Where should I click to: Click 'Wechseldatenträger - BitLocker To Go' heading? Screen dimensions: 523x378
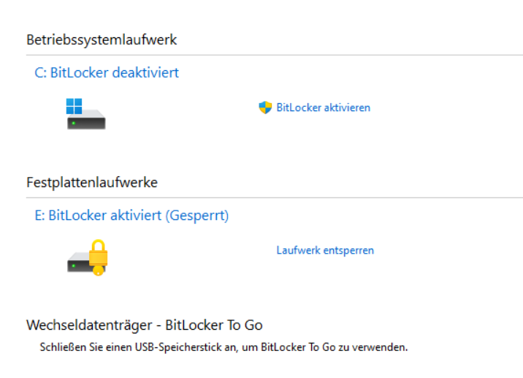pyautogui.click(x=144, y=325)
